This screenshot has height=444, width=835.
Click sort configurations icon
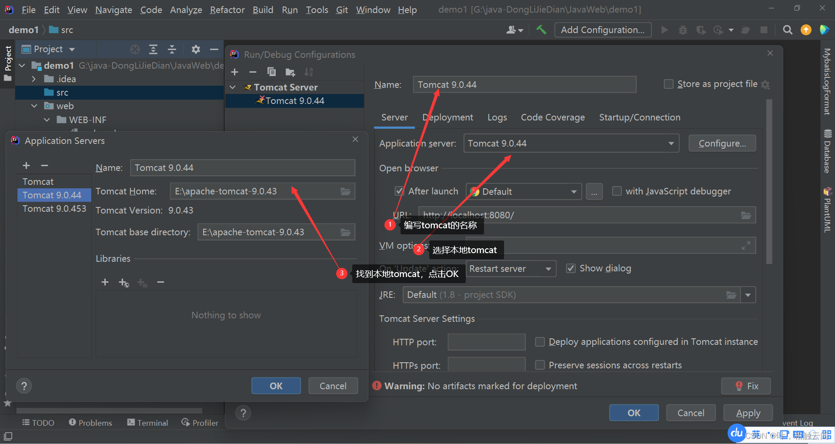coord(308,72)
